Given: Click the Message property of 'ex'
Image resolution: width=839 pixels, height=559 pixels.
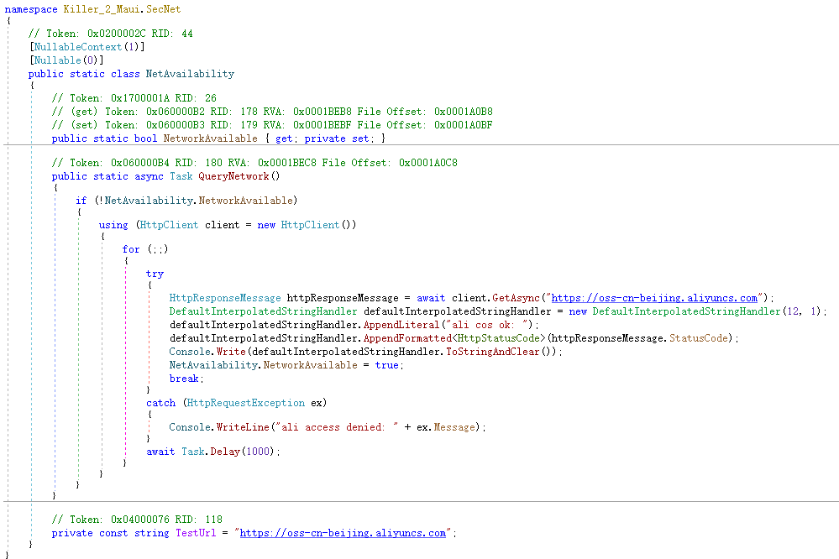Looking at the screenshot, I should (x=454, y=427).
